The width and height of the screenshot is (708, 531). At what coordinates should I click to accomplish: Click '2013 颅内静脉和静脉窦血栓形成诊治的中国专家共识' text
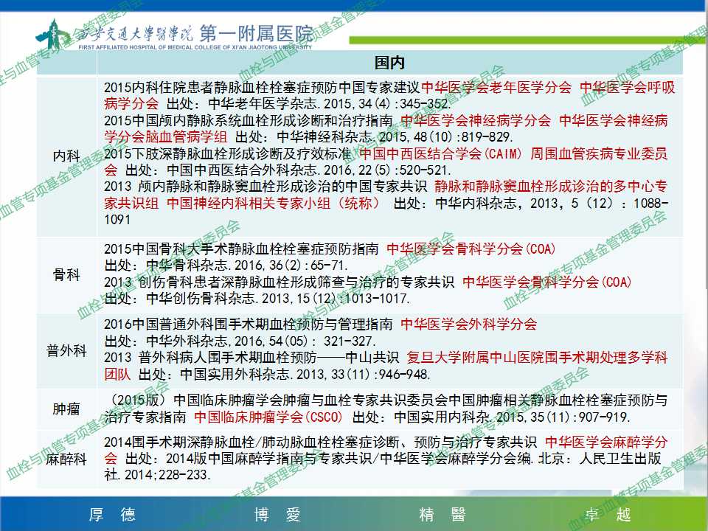(265, 187)
